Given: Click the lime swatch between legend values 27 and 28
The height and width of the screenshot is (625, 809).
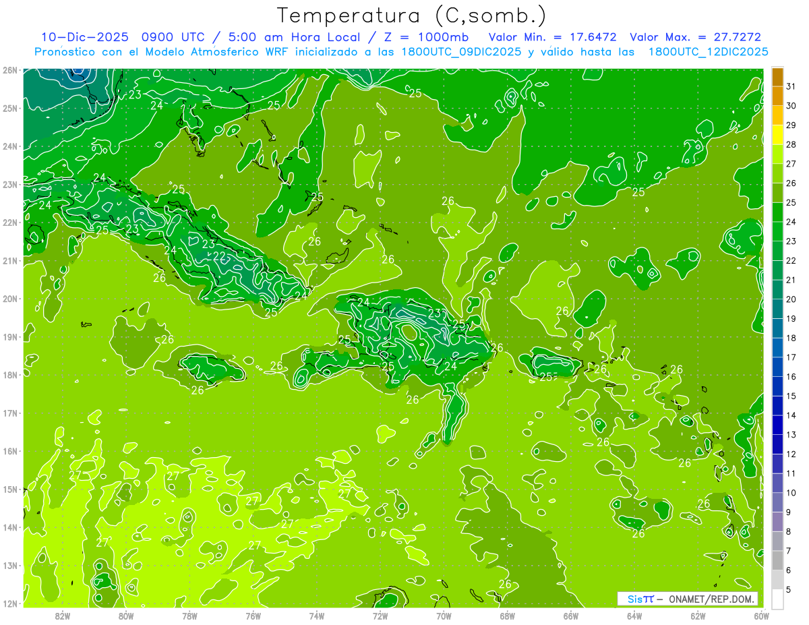Looking at the screenshot, I should click(777, 154).
